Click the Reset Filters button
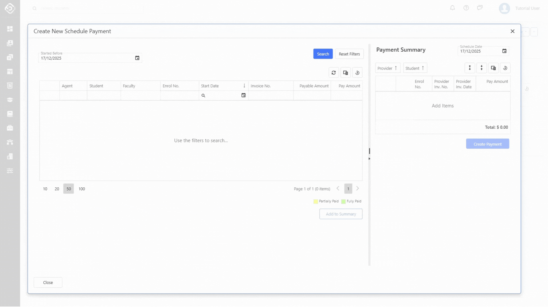The image size is (548, 308). 349,54
